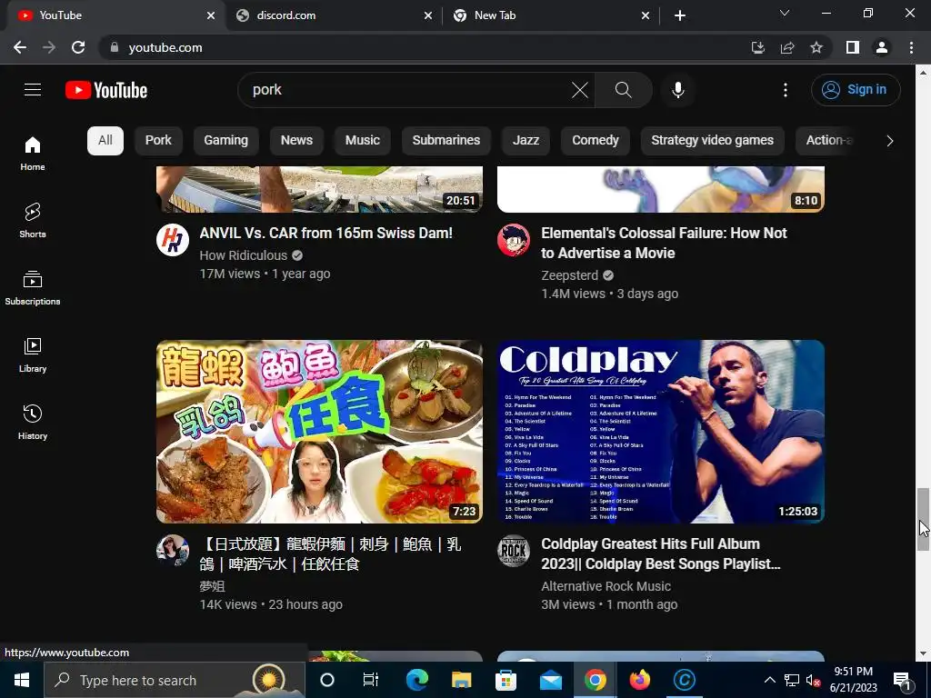Open Firefox from the taskbar
Viewport: 931px width, 698px height.
tap(639, 680)
